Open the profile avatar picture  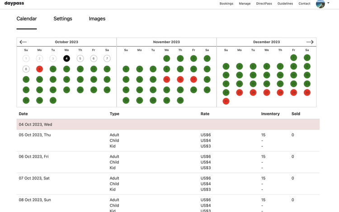point(320,4)
